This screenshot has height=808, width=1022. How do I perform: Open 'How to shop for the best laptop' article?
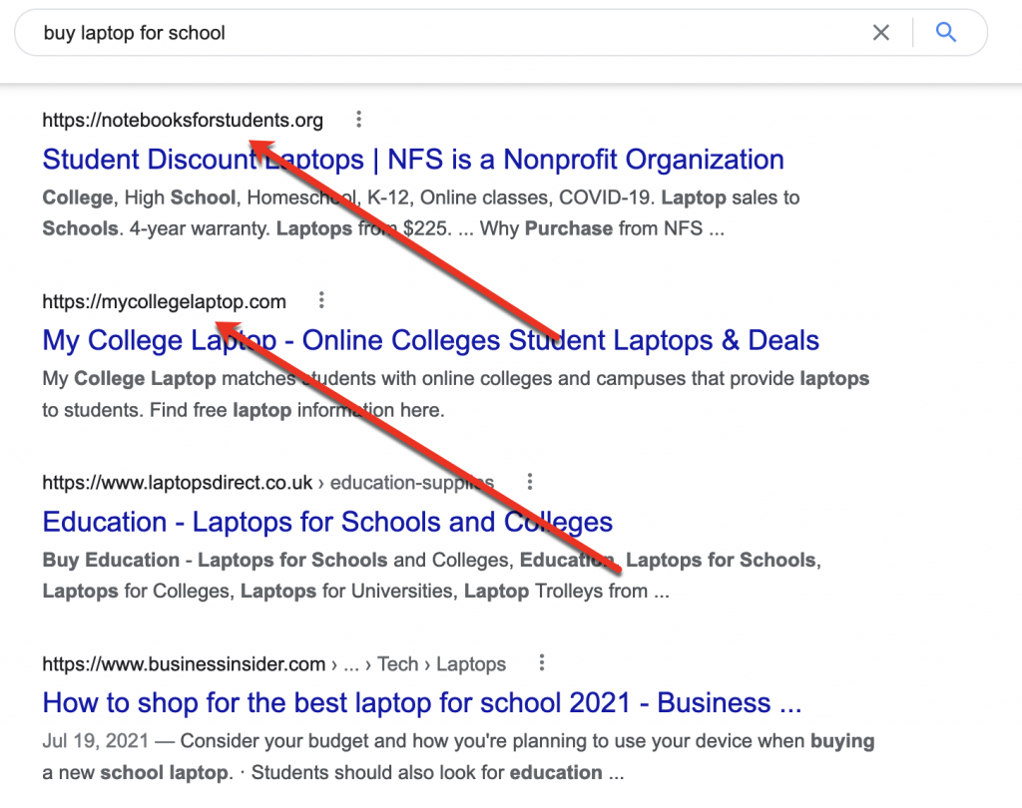(421, 703)
